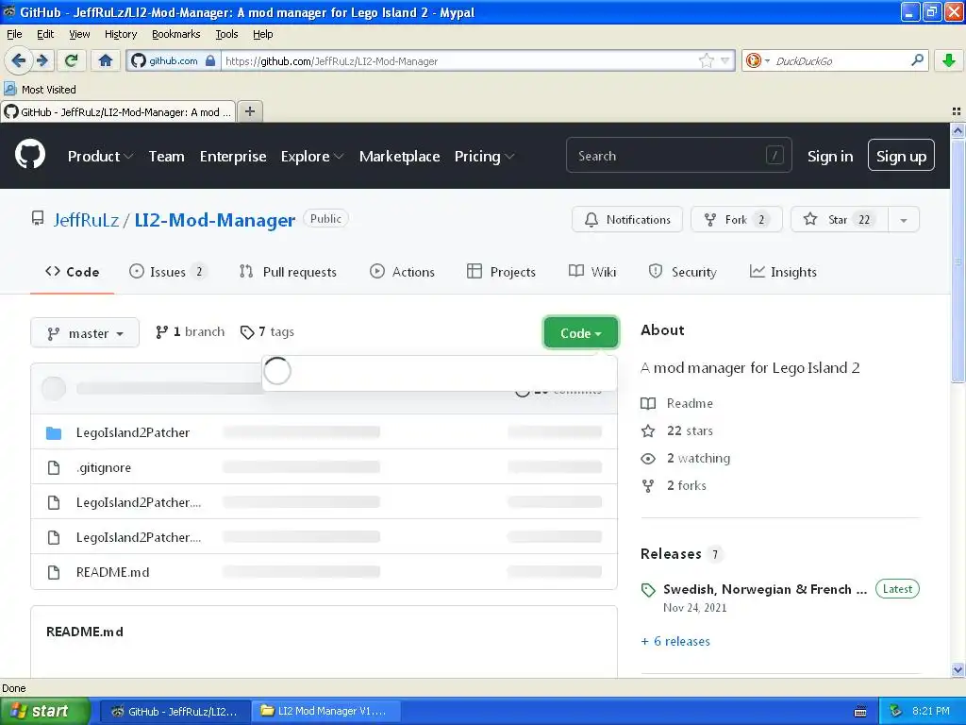966x725 pixels.
Task: Switch to the Security tab
Action: 682,272
